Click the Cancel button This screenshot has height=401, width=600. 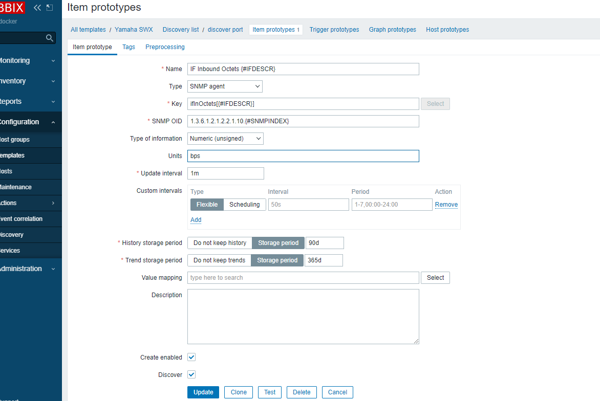point(337,392)
